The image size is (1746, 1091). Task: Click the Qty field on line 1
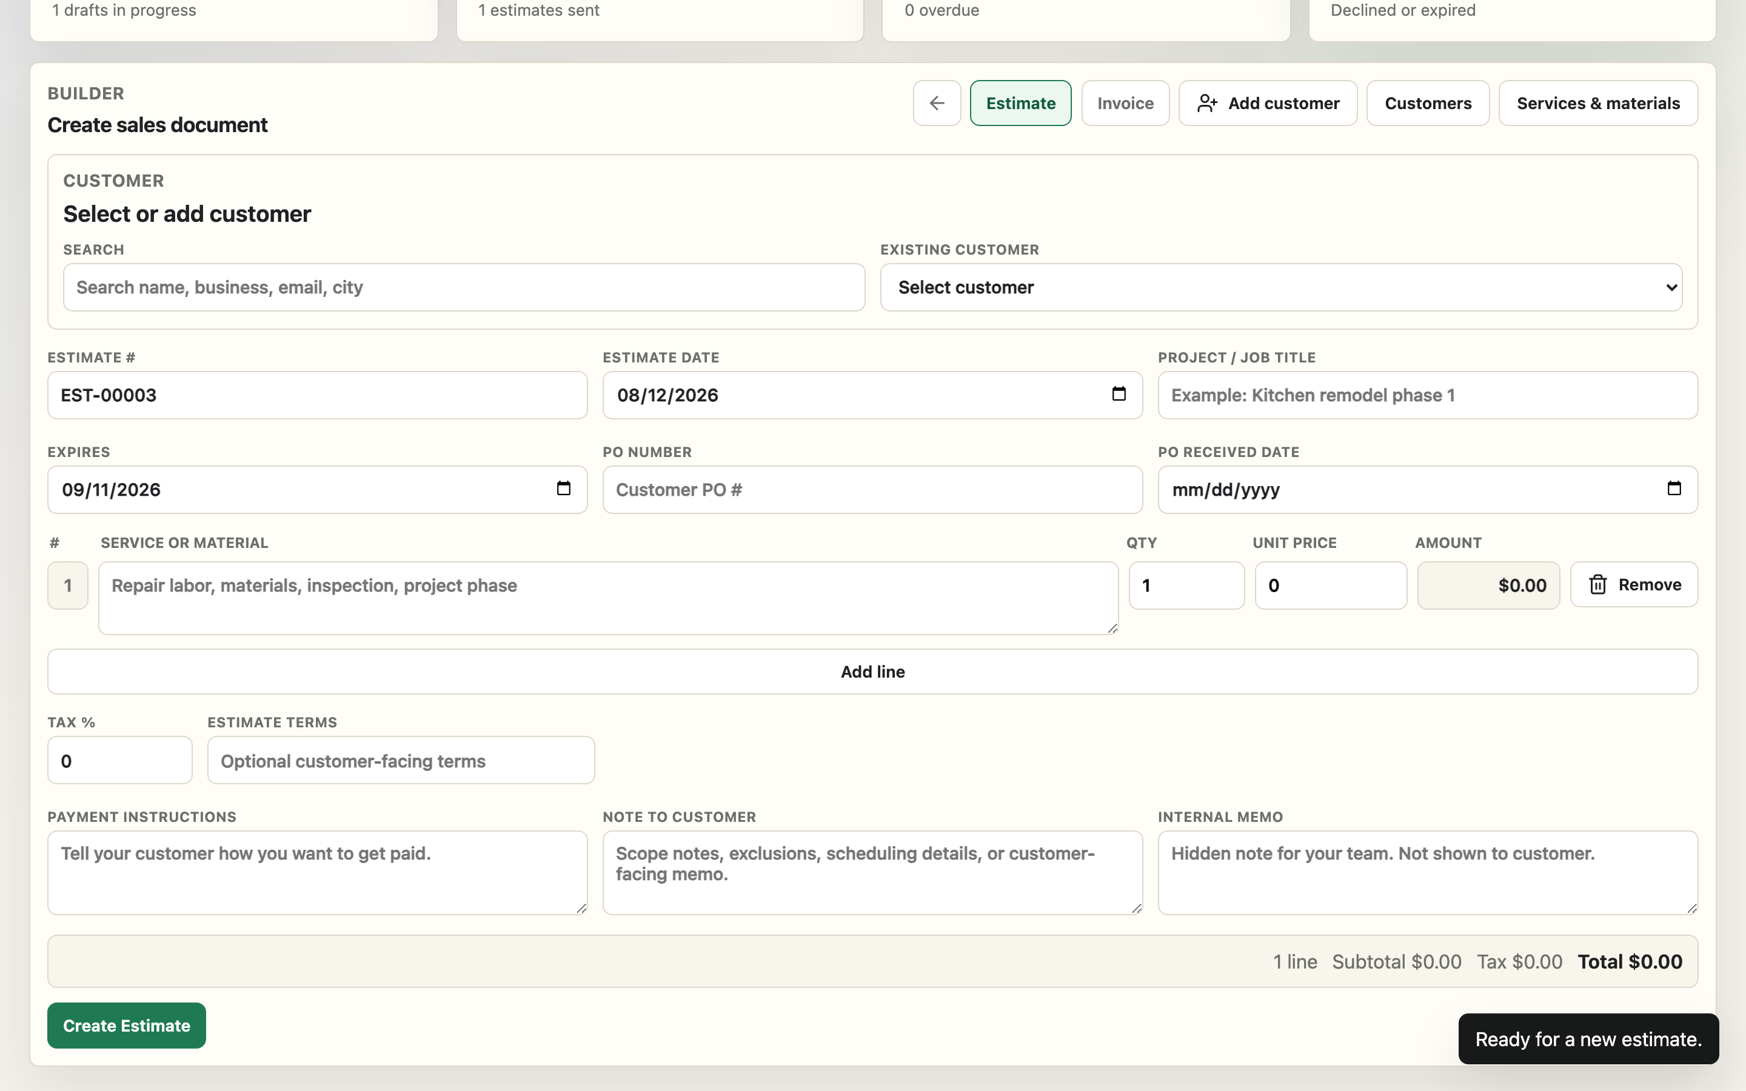1186,585
